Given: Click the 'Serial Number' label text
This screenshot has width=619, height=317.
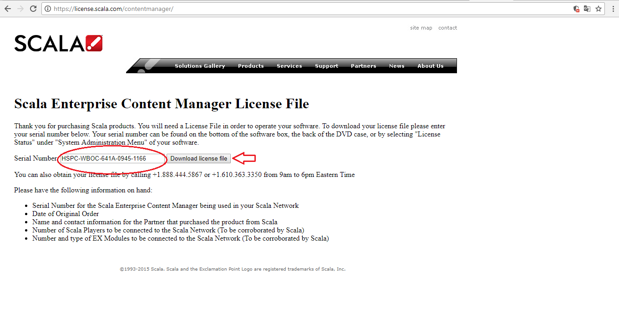Looking at the screenshot, I should click(x=35, y=158).
